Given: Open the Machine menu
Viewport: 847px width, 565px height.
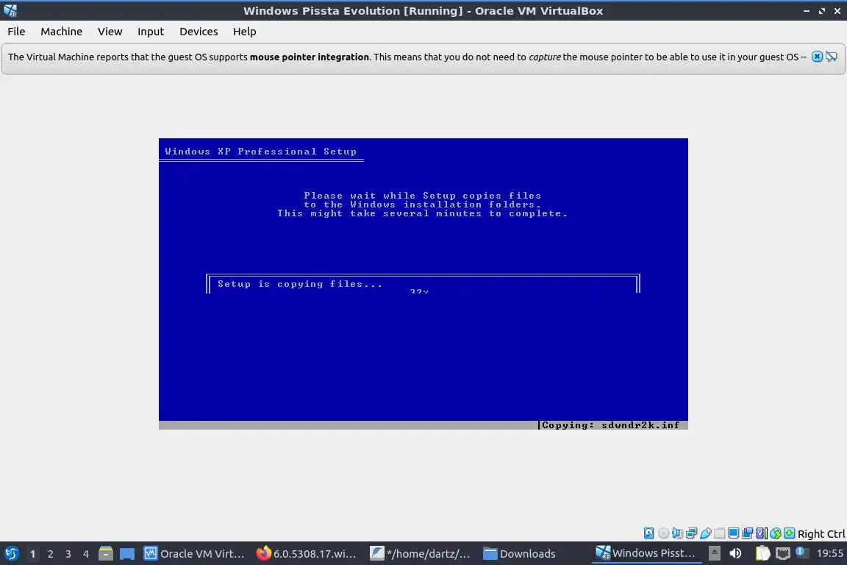Looking at the screenshot, I should (x=61, y=32).
